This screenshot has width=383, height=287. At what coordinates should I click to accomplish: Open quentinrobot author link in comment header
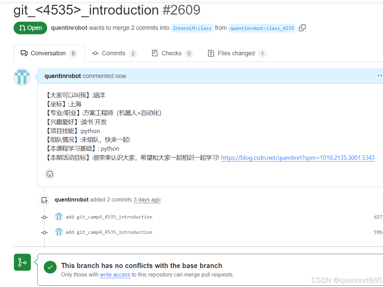coord(62,76)
